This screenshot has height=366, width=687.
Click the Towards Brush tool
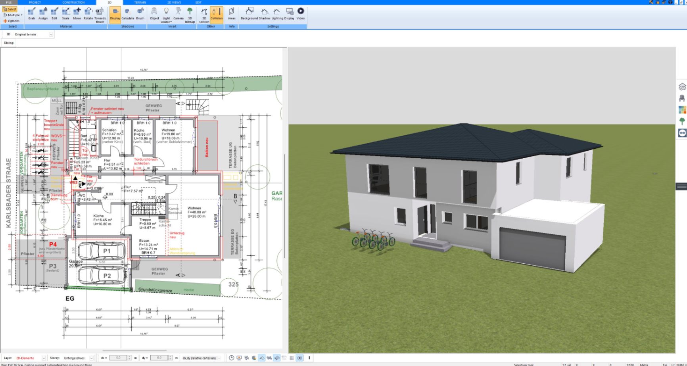(x=100, y=15)
